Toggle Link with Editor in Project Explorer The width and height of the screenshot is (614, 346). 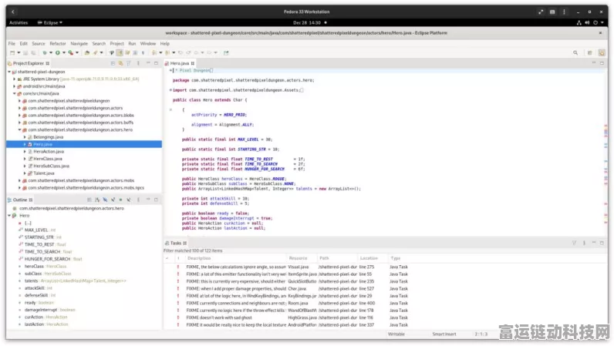pyautogui.click(x=120, y=63)
